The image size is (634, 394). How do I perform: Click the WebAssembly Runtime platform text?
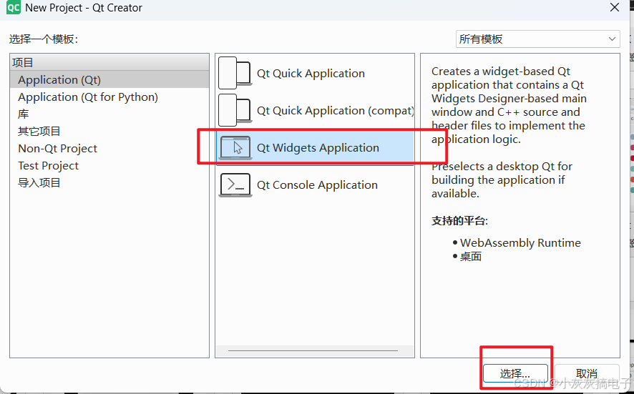pyautogui.click(x=520, y=243)
